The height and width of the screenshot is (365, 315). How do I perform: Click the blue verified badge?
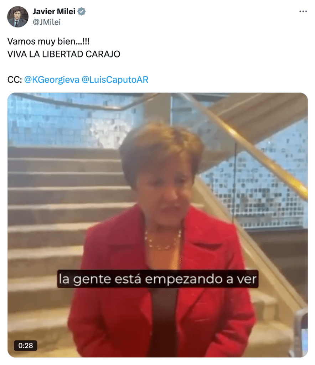tap(82, 11)
